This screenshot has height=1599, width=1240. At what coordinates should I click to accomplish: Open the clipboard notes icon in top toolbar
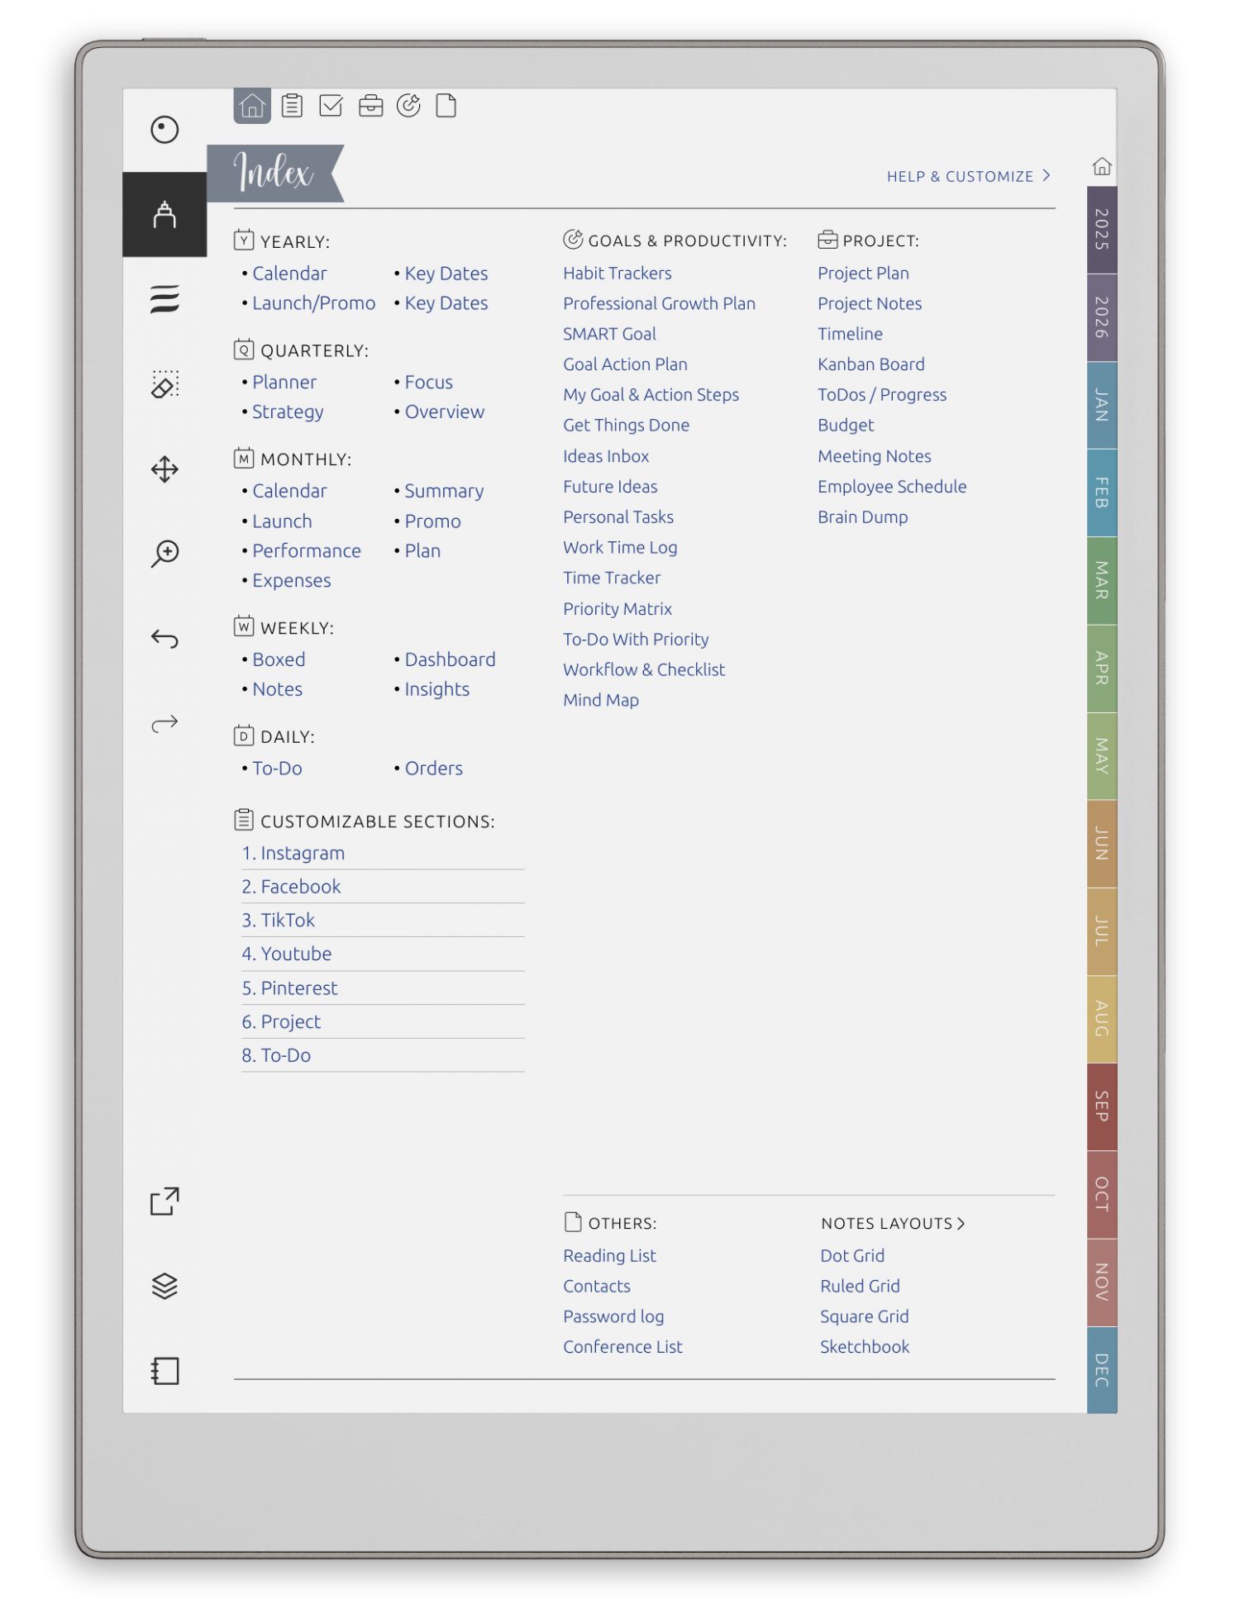(x=292, y=106)
